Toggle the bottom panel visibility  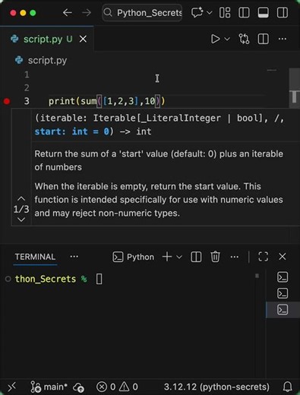pos(263,12)
